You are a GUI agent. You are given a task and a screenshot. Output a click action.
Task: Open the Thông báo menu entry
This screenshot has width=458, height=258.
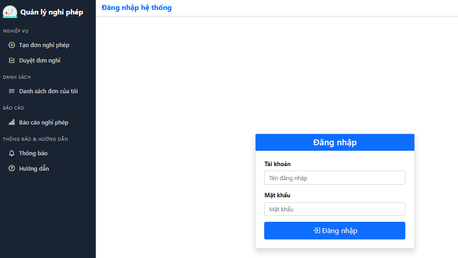click(x=33, y=153)
